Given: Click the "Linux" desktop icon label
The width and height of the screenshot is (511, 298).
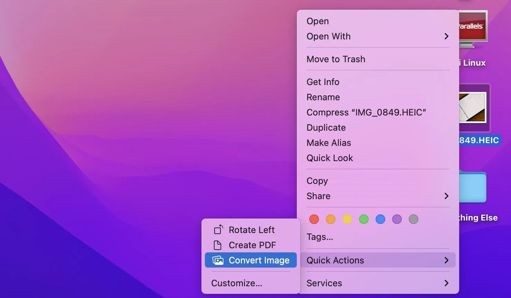Looking at the screenshot, I should pos(473,63).
